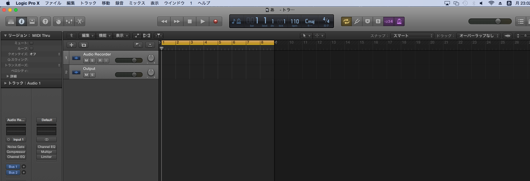The width and height of the screenshot is (530, 181).
Task: Toggle the Flex show/hide button
Action: pos(146,36)
